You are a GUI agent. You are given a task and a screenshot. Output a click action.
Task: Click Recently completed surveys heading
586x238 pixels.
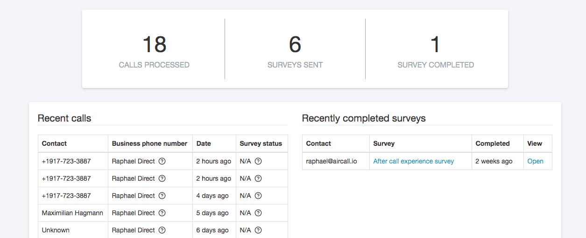[364, 118]
